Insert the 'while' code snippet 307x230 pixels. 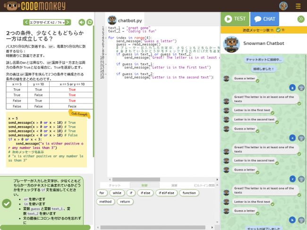click(117, 193)
